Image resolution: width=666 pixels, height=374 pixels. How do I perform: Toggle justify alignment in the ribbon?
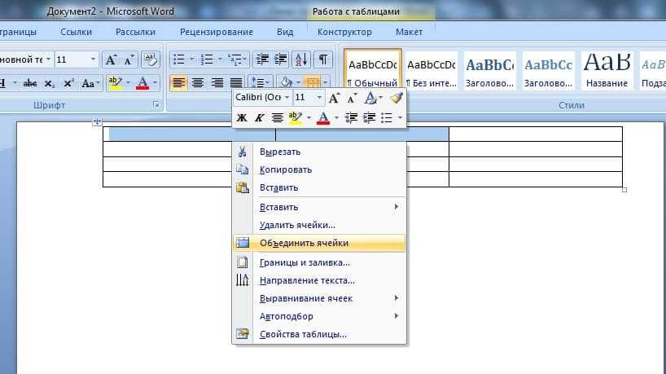(236, 82)
